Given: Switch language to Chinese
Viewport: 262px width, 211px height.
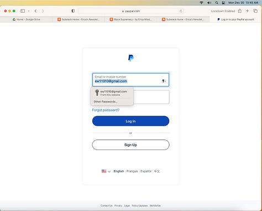Looking at the screenshot, I should point(157,171).
